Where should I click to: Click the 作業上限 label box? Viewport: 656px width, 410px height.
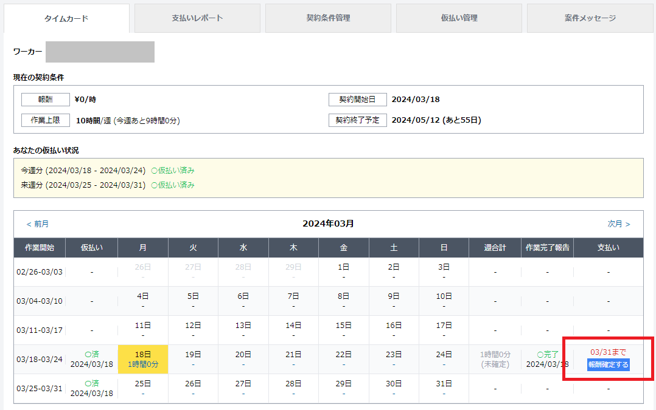click(x=45, y=120)
